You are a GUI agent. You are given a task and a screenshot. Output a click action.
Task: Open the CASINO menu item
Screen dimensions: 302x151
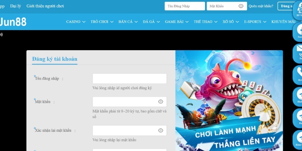73,22
